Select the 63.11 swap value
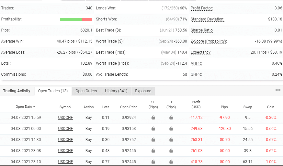 pos(248,162)
